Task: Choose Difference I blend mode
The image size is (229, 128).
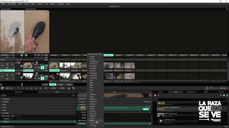Action: [95, 102]
